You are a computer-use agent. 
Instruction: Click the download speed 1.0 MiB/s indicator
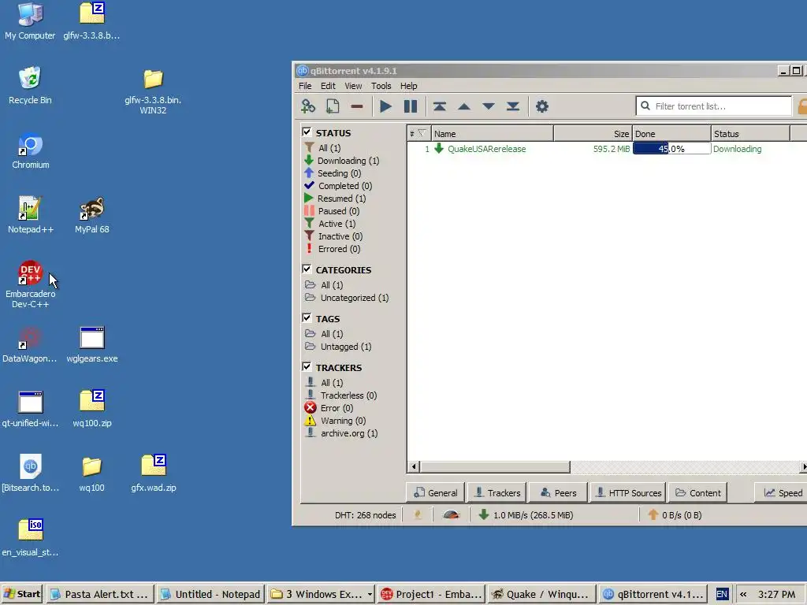(526, 515)
